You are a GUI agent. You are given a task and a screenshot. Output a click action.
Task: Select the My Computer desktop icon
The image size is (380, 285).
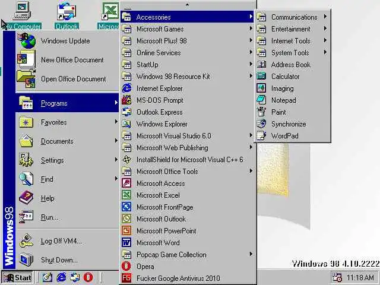[23, 14]
